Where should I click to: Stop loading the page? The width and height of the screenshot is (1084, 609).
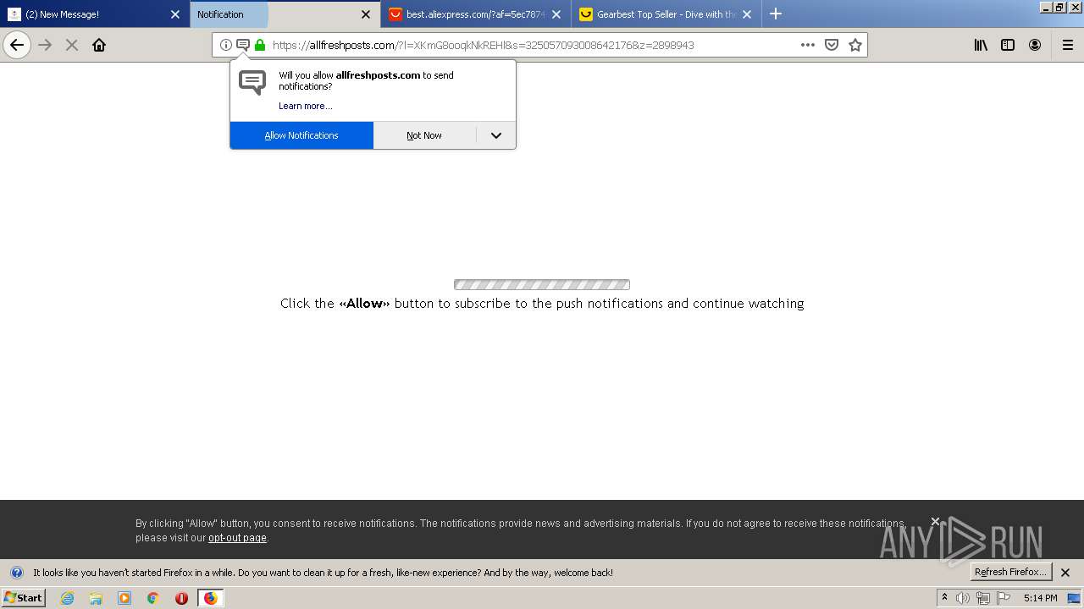point(72,45)
